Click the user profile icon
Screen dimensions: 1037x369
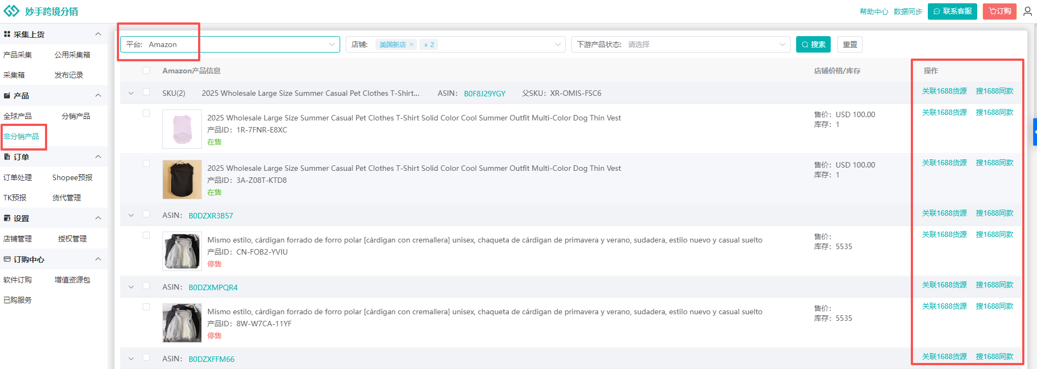(1027, 11)
